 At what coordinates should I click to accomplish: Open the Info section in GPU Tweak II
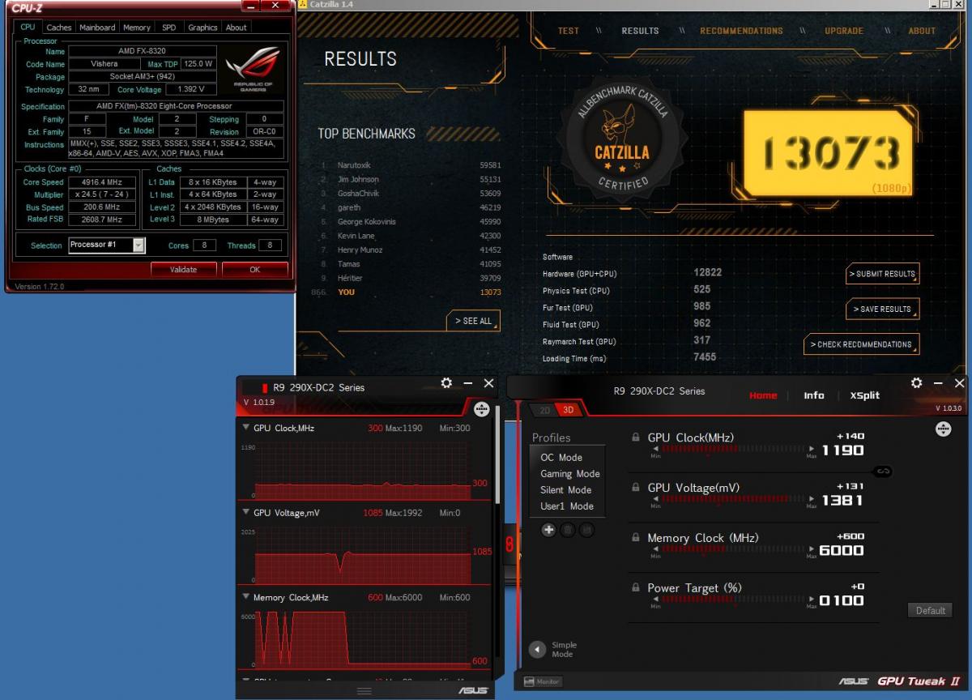point(814,395)
